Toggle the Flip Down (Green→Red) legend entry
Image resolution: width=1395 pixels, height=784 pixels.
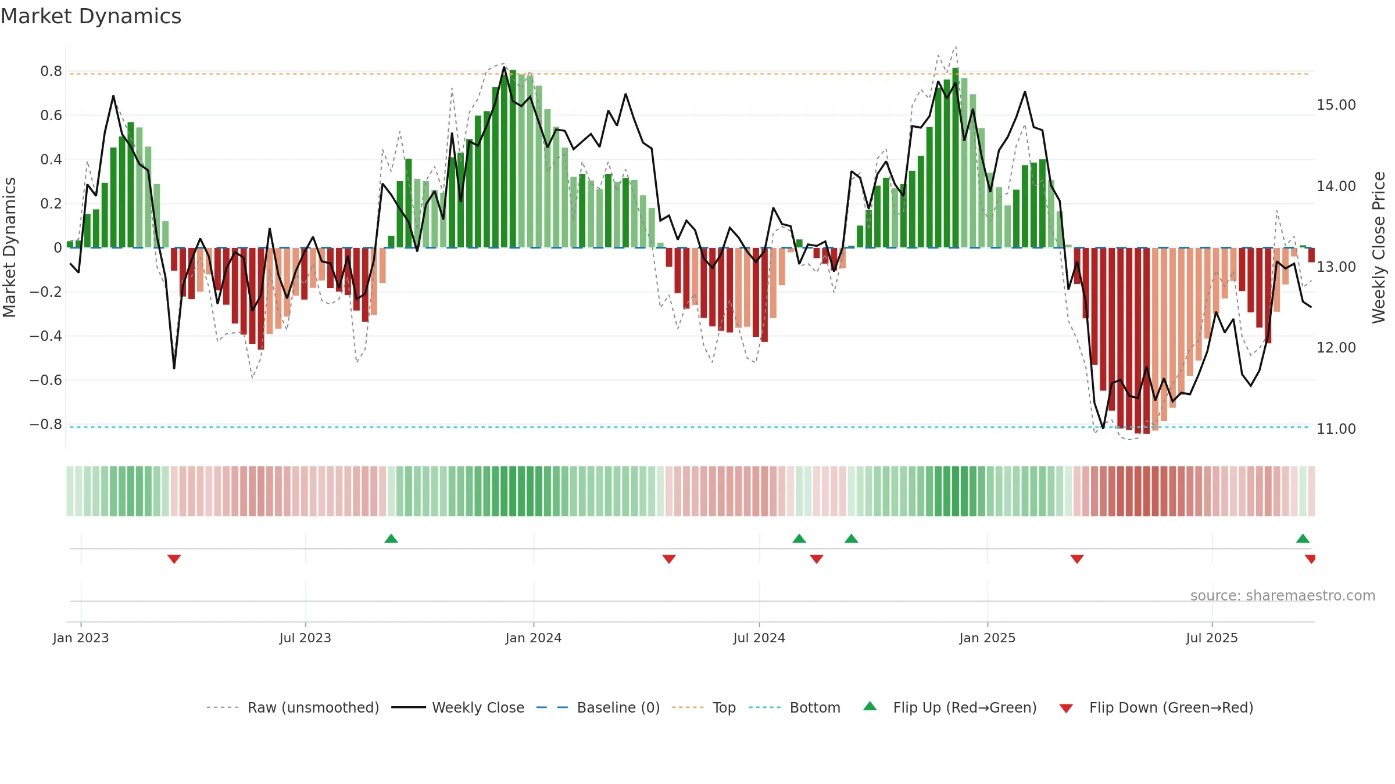[1156, 707]
